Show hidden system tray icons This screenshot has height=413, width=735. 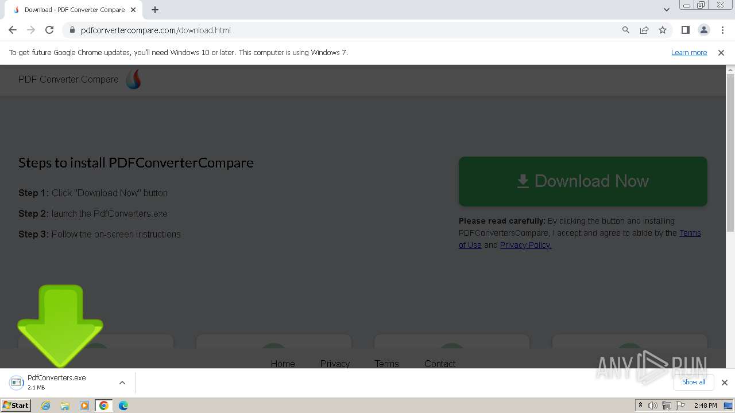(x=640, y=406)
